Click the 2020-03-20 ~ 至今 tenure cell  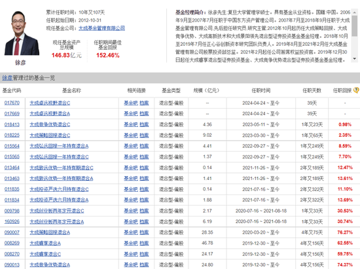[261, 232]
